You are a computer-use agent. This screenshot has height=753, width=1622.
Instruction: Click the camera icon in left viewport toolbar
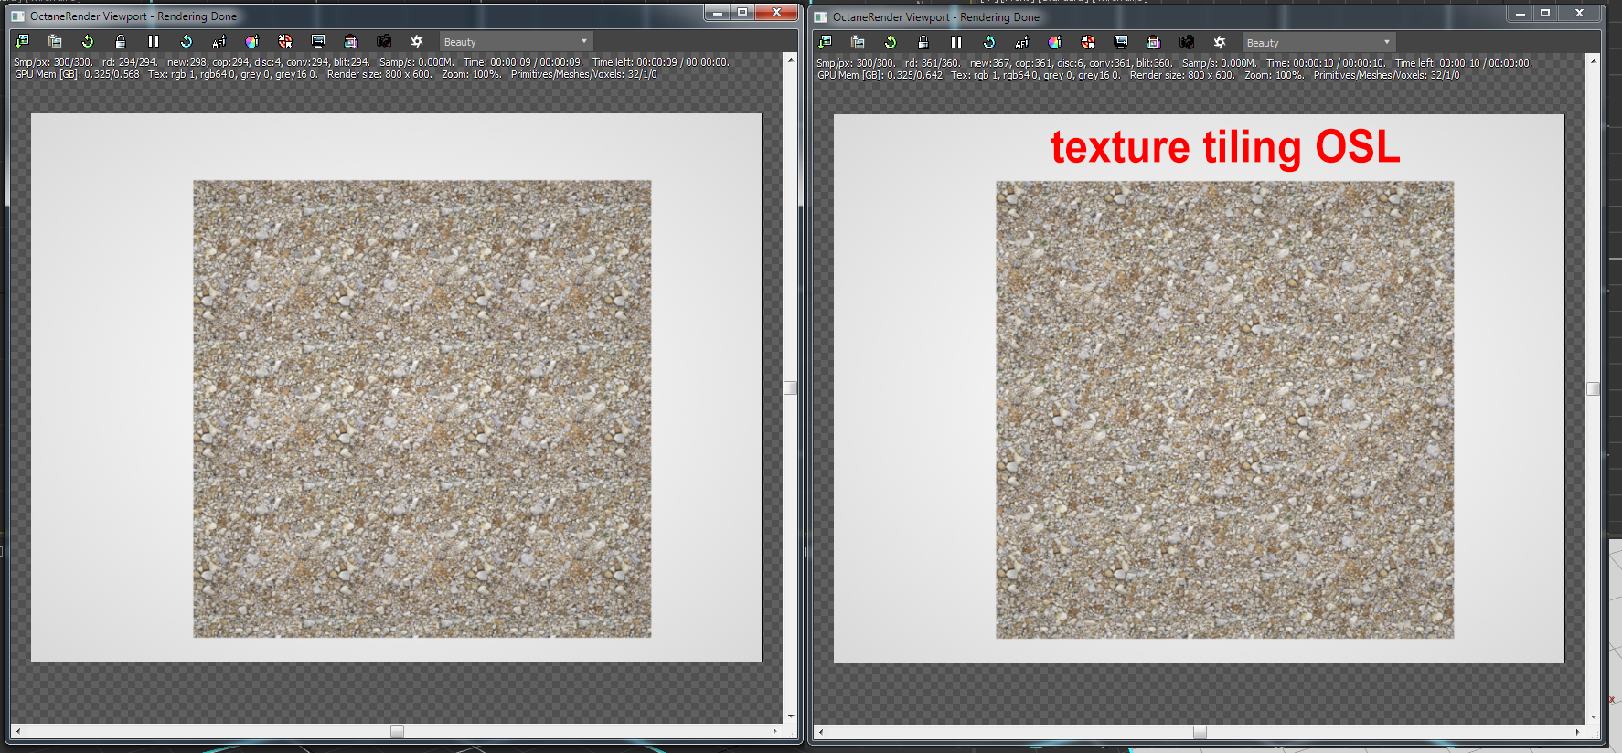(384, 41)
